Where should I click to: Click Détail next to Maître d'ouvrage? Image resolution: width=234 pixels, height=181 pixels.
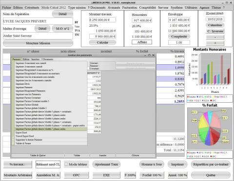pos(42,29)
